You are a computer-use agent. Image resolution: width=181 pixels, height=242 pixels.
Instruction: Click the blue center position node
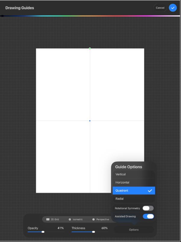pos(90,121)
